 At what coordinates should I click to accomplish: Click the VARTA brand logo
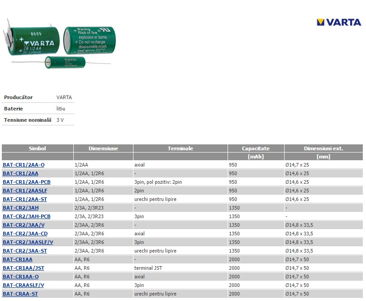tap(339, 23)
